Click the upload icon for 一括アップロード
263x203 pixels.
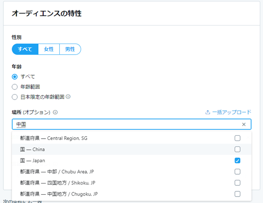coord(208,112)
